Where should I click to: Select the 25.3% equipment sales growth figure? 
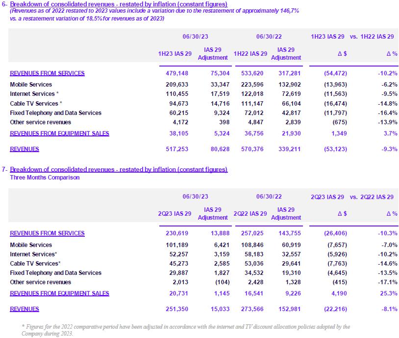(x=387, y=293)
